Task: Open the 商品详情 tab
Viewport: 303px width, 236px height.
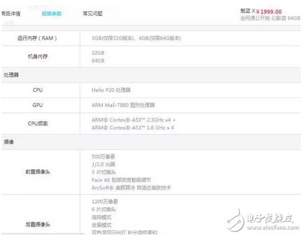Action: [x=11, y=14]
